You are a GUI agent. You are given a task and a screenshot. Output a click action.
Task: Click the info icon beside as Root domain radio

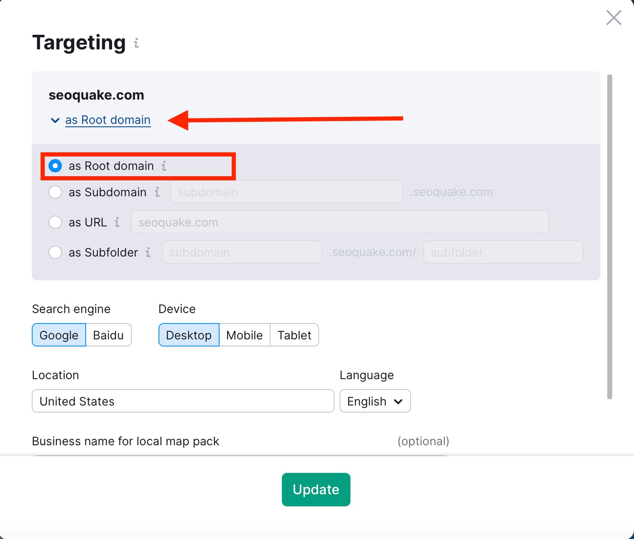164,166
